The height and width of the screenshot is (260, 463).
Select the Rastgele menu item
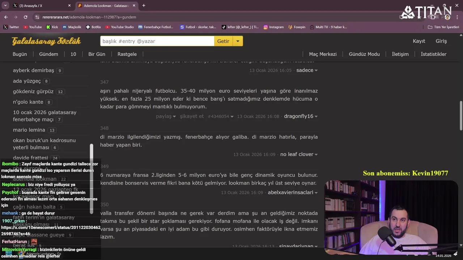tap(127, 54)
